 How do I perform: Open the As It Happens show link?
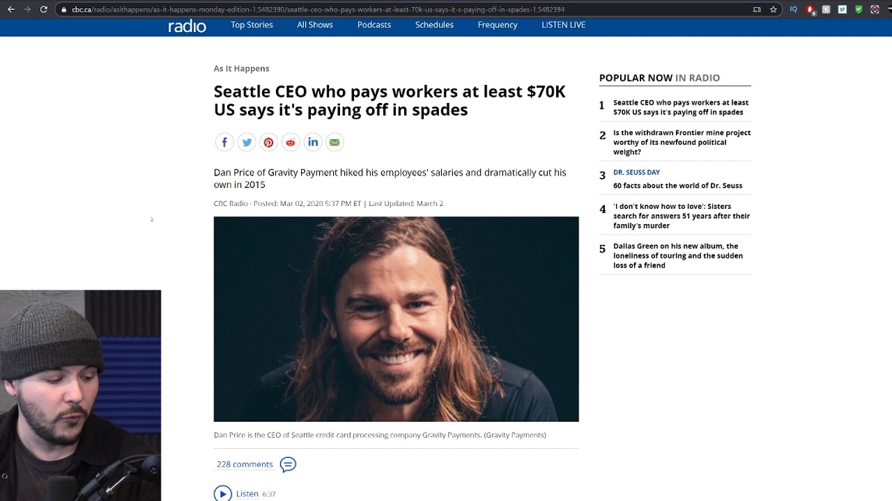coord(241,68)
